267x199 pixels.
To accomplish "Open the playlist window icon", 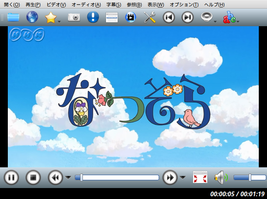I will coord(112,17).
